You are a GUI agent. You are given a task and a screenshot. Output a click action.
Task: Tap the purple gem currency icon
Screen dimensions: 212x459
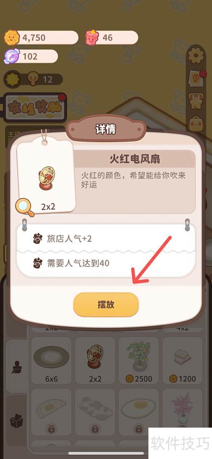pos(12,56)
